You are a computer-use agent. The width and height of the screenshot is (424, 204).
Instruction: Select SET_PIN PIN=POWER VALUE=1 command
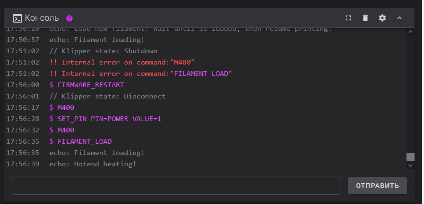[105, 119]
